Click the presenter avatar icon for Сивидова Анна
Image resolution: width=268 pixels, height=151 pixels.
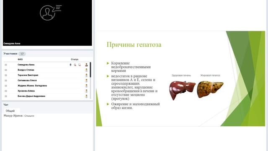(87, 65)
